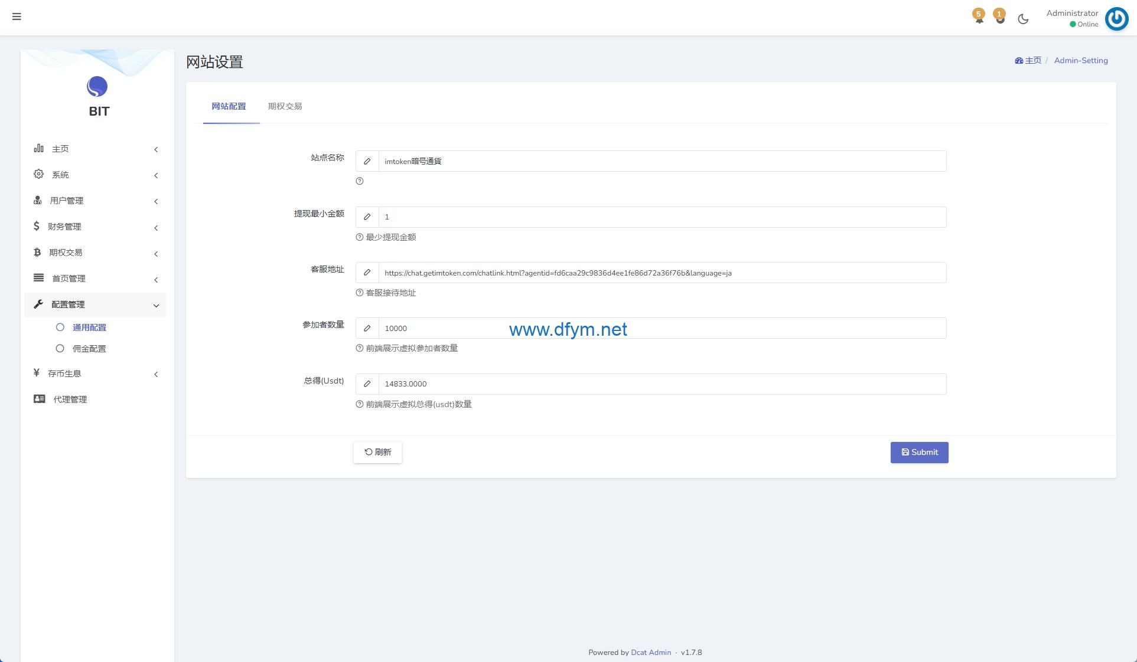Screen dimensions: 1137x662
Task: Collapse the 配置管理 menu chevron
Action: point(156,306)
